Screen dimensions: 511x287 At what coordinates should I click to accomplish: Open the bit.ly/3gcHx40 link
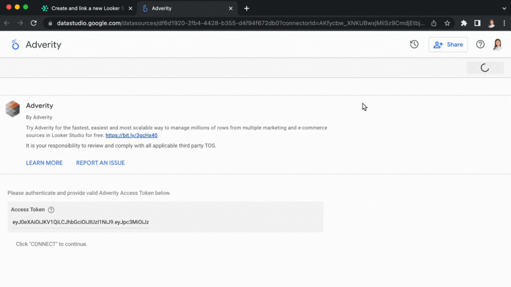coord(131,136)
